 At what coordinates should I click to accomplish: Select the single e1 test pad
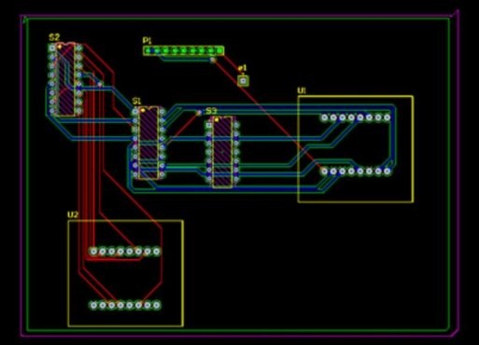[243, 81]
